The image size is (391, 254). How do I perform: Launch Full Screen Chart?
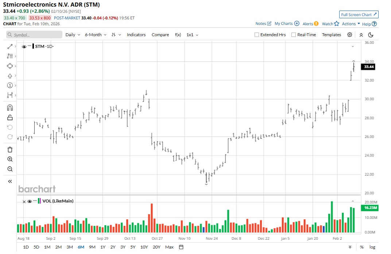[x=359, y=15]
